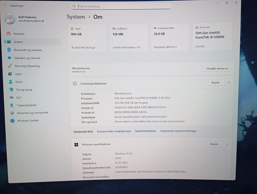This screenshot has width=257, height=194.
Task: Open the Startside menu item
Action: click(33, 34)
